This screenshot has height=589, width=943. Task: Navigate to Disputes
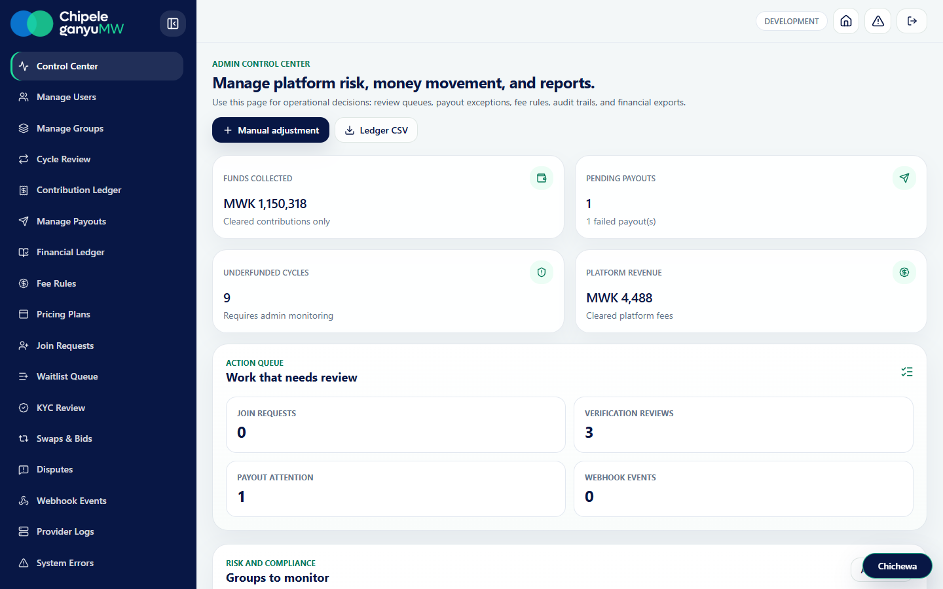(x=97, y=469)
